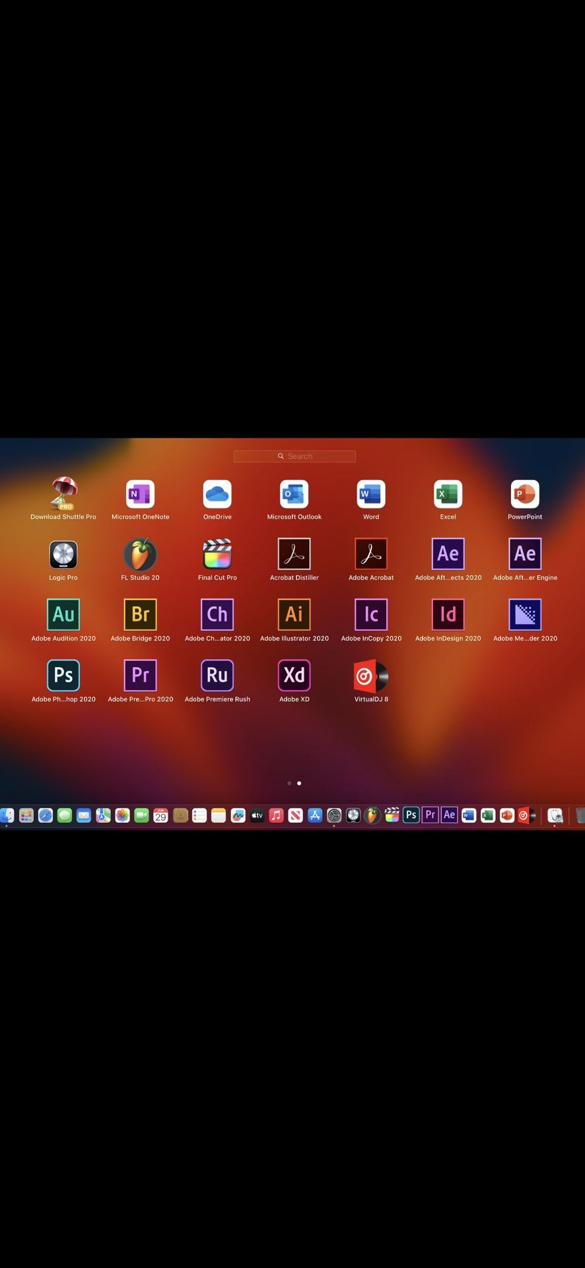Image resolution: width=585 pixels, height=1268 pixels.
Task: Click After Effects icon in the Dock
Action: [x=450, y=815]
